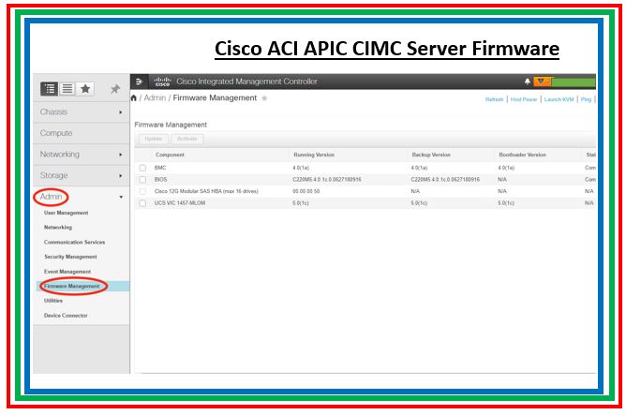Open favorites with the star icon

85,89
